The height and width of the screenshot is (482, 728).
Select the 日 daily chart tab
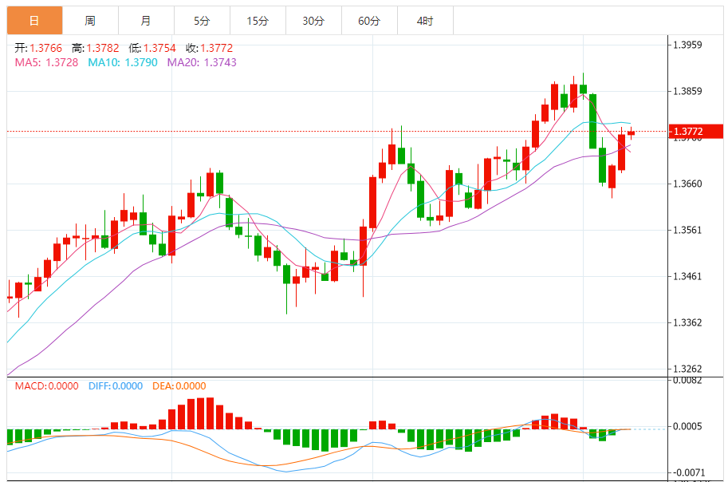click(x=34, y=21)
